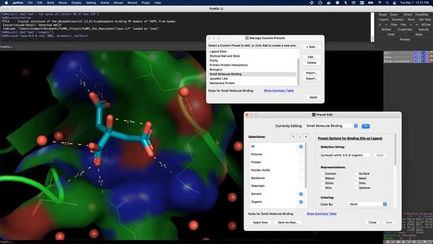Click the Draw/Ray button
The width and height of the screenshot is (433, 244).
421,15
